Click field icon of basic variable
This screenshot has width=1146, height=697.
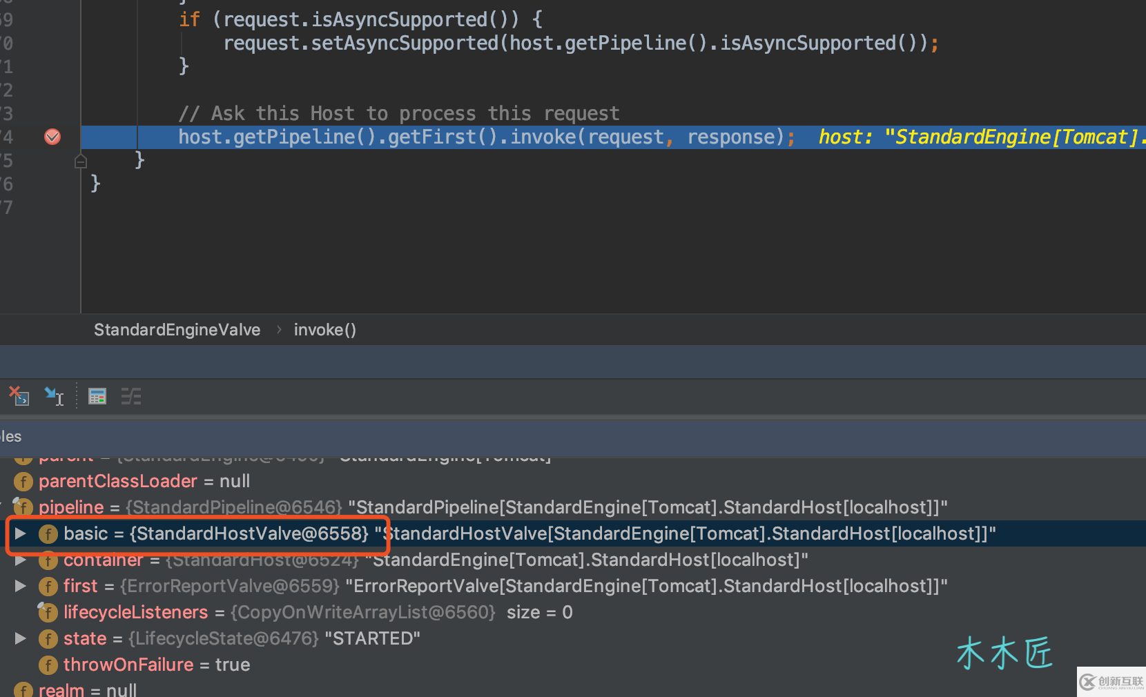click(x=48, y=534)
